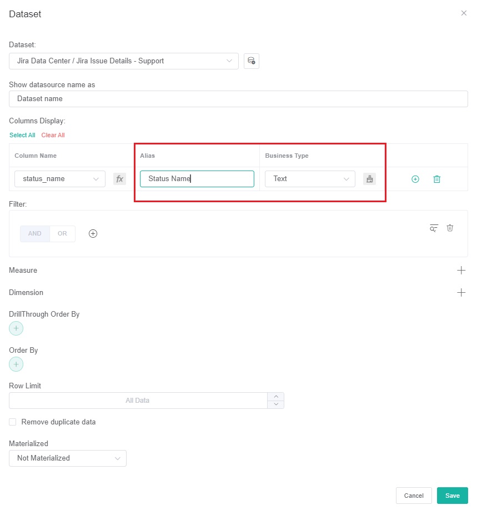Switch filter operator to OR
This screenshot has width=477, height=510.
pos(62,234)
